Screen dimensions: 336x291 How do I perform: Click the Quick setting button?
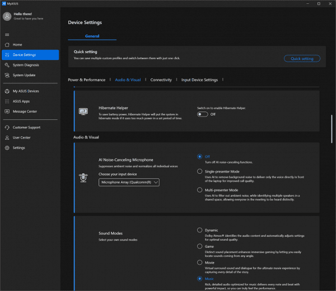coord(302,58)
